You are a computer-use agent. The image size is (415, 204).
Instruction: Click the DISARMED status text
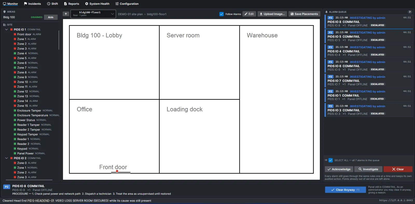(37, 17)
